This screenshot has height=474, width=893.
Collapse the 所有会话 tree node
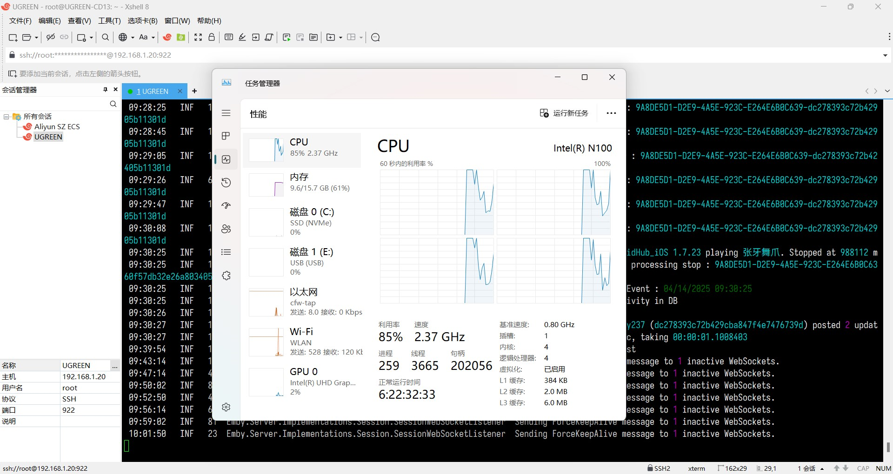coord(7,117)
